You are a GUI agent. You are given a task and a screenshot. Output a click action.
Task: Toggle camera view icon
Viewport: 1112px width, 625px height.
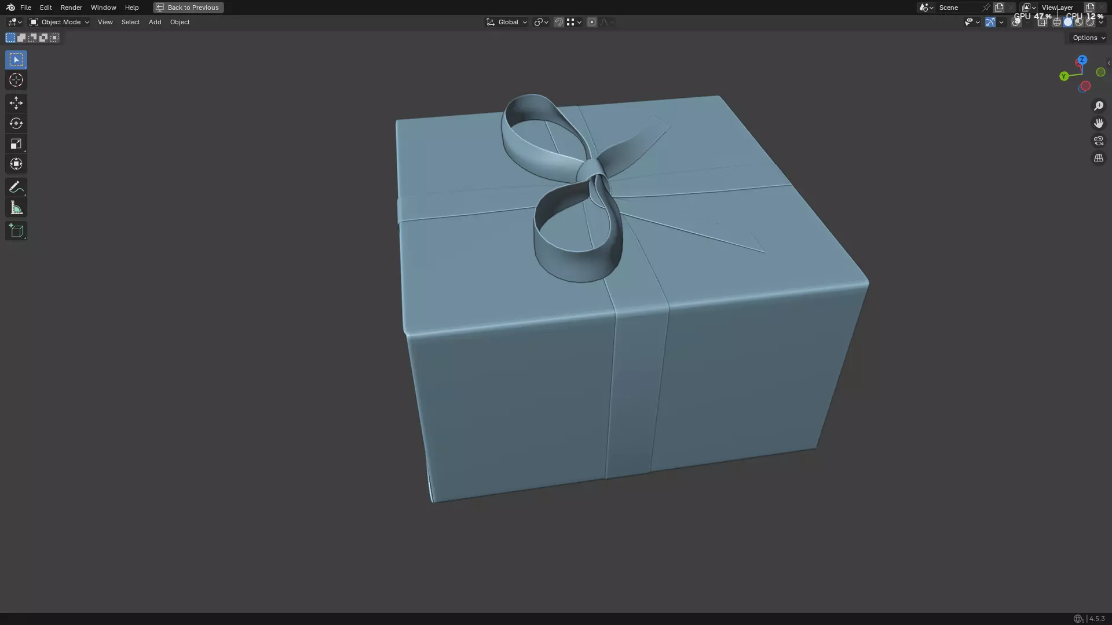point(1098,141)
